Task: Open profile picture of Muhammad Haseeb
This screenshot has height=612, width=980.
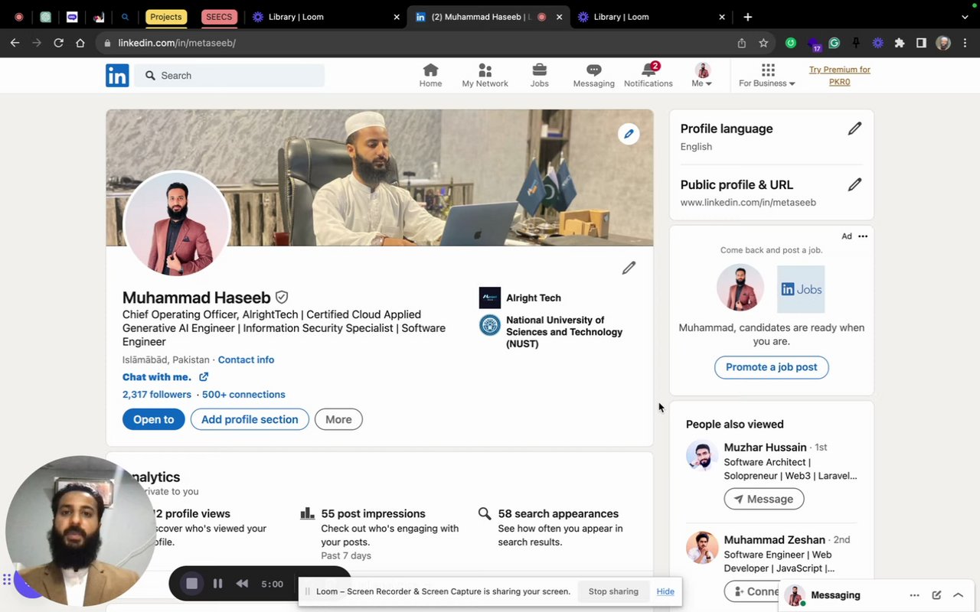Action: coord(177,224)
